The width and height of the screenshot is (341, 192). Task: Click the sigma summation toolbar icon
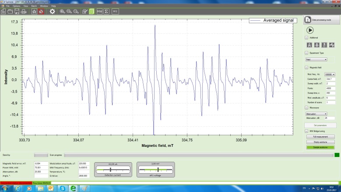(106, 11)
